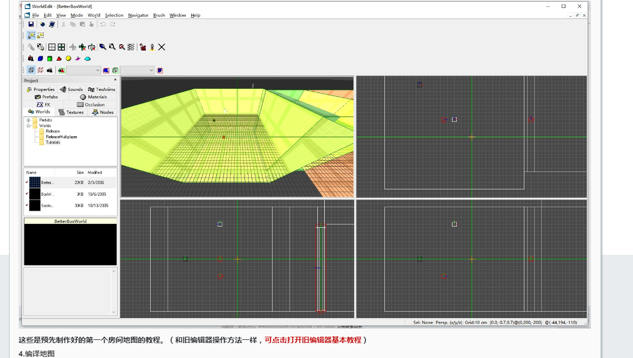Click the BetterBoxWorld file thumbnail
Viewport: 633px width, 358px height.
click(35, 182)
